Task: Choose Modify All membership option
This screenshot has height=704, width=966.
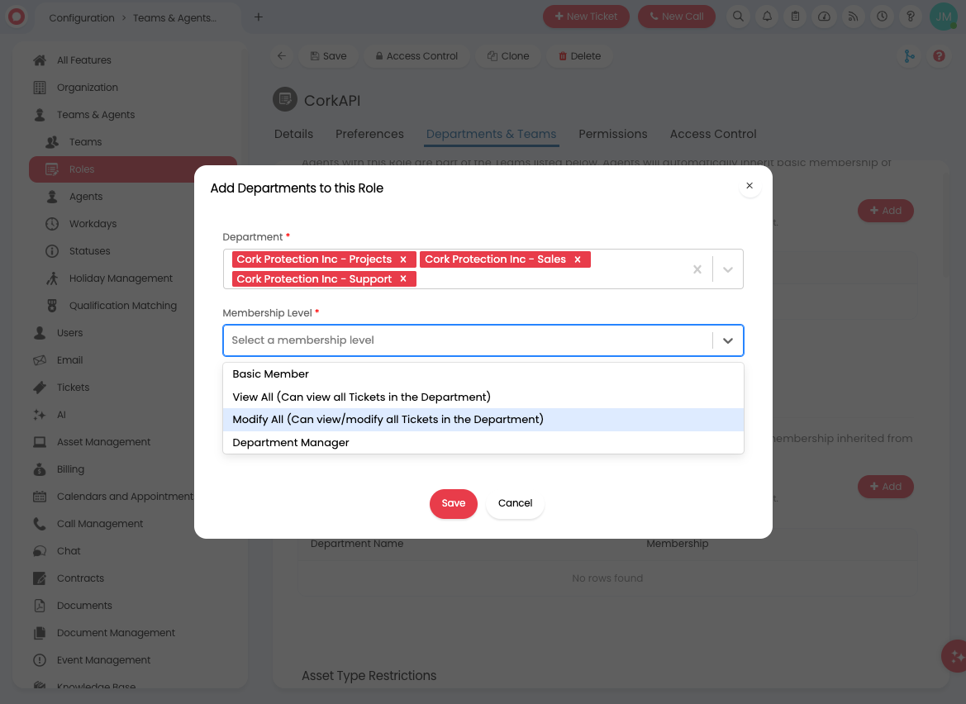Action: 483,420
